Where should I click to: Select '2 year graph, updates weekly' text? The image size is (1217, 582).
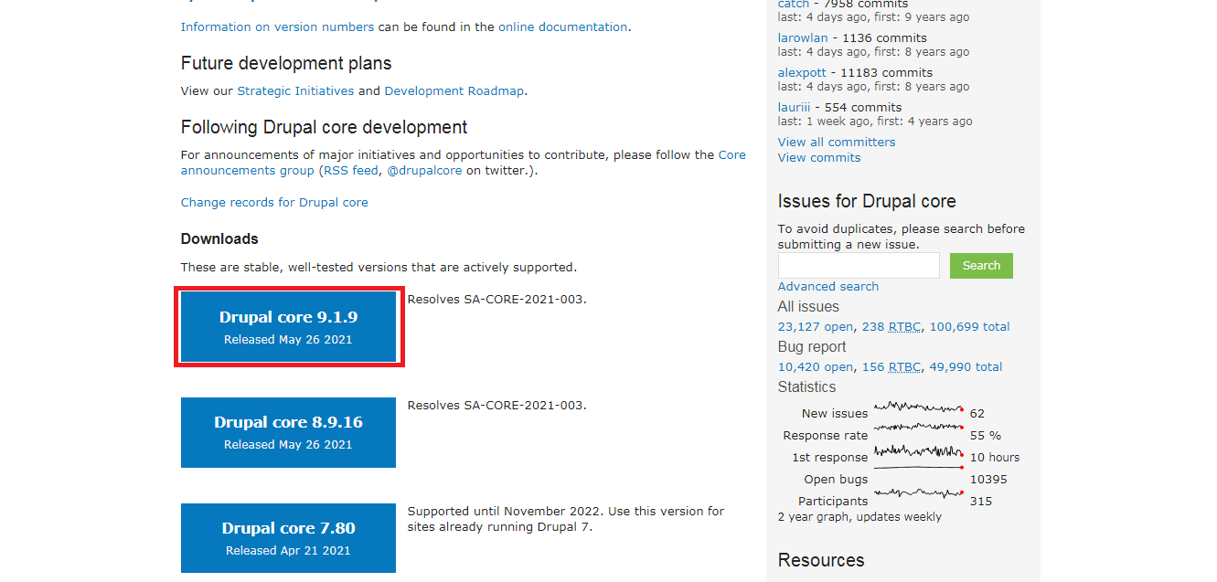pyautogui.click(x=859, y=516)
